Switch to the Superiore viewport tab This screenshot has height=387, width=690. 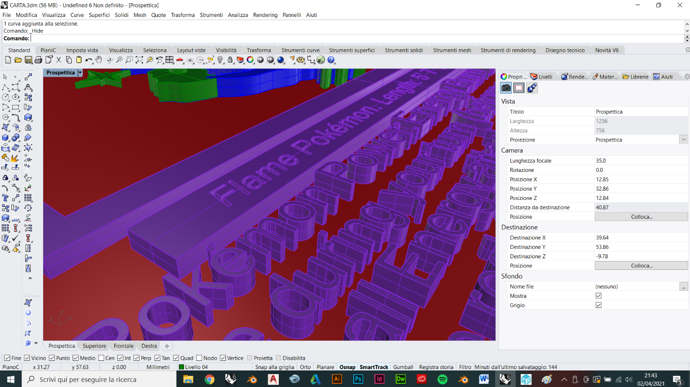[94, 346]
